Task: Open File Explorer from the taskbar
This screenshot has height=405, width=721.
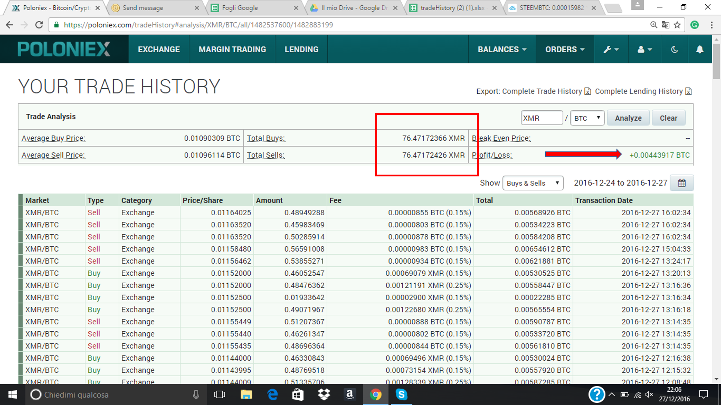Action: point(246,395)
